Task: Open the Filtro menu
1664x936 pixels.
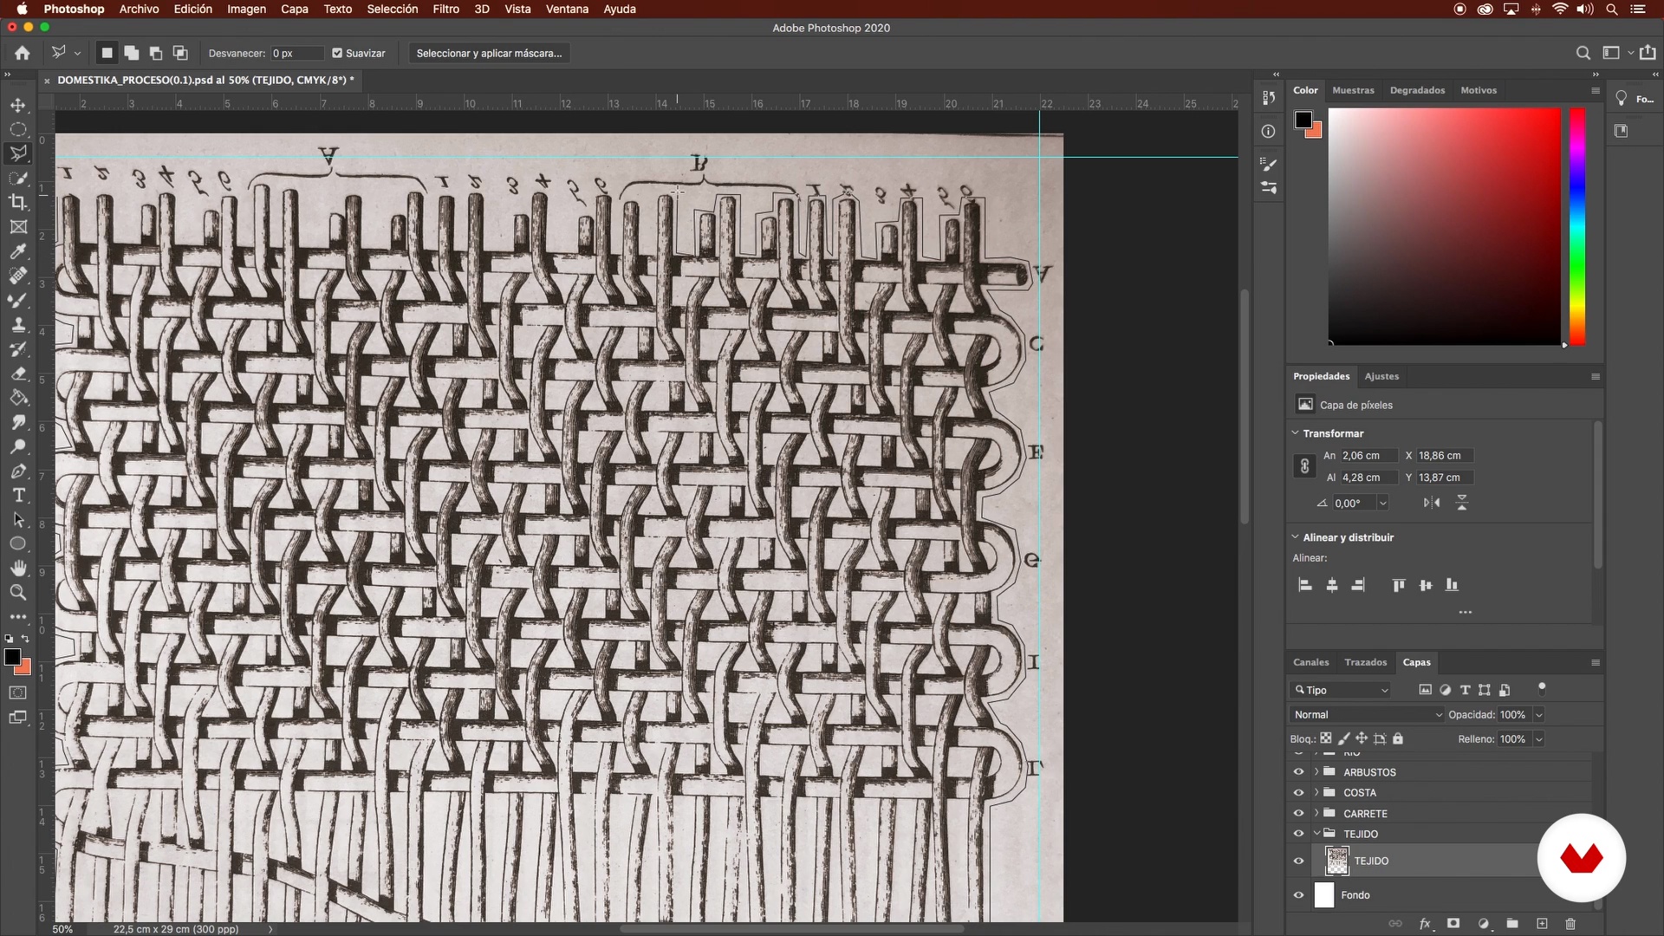Action: click(x=445, y=9)
